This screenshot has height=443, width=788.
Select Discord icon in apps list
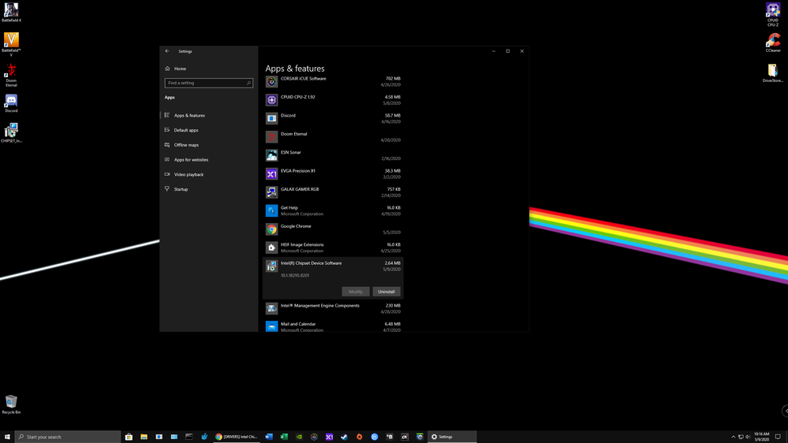click(x=271, y=118)
